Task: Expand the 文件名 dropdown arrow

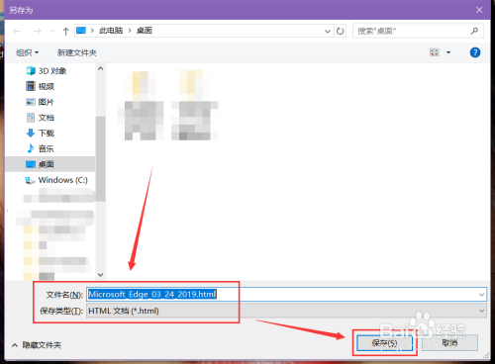Action: 482,295
